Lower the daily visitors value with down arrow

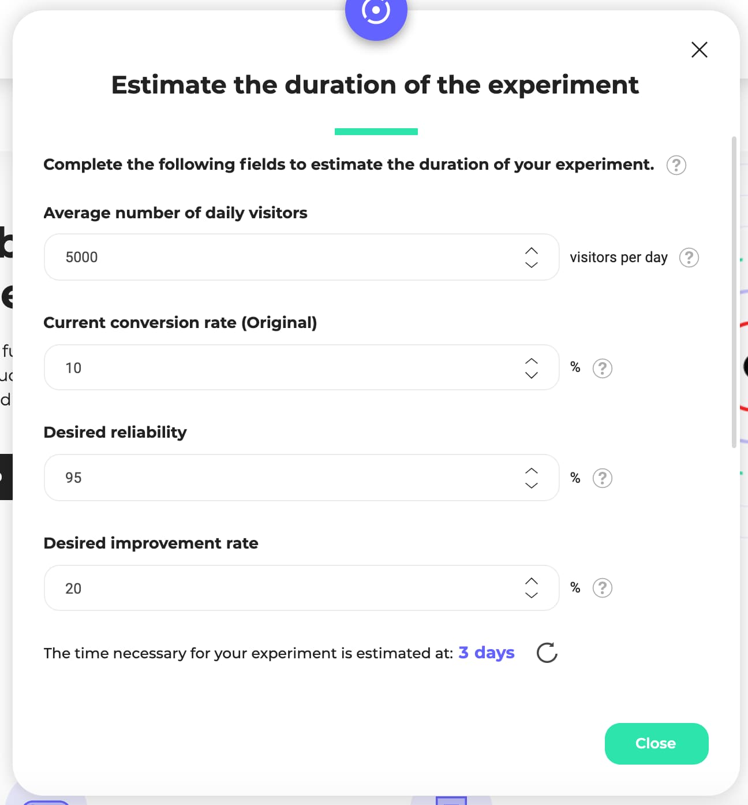531,265
